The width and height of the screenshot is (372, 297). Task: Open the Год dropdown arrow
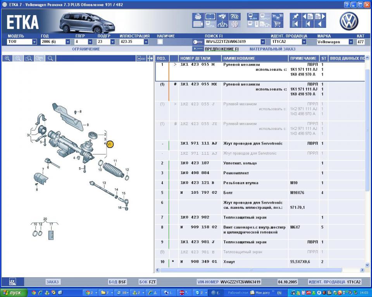pos(68,42)
